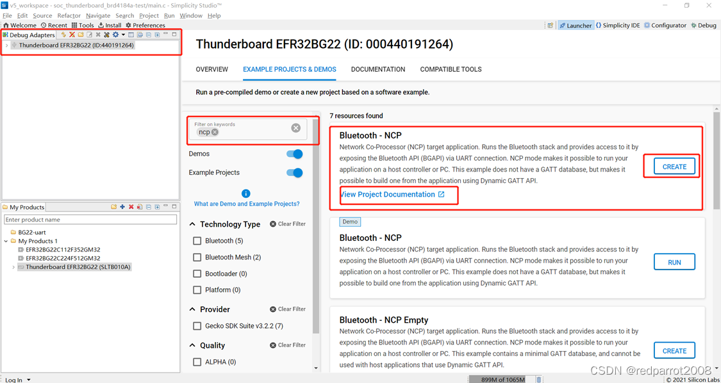Screen dimensions: 721x383
Task: Check the Platform (0) checkbox
Action: 197,290
